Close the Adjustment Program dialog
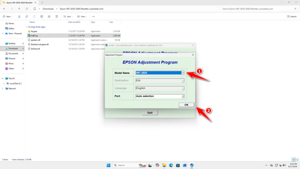The image size is (300, 169). [x=193, y=55]
